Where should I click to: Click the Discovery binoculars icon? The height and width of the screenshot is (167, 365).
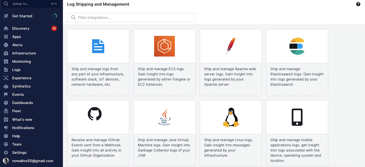point(6,28)
